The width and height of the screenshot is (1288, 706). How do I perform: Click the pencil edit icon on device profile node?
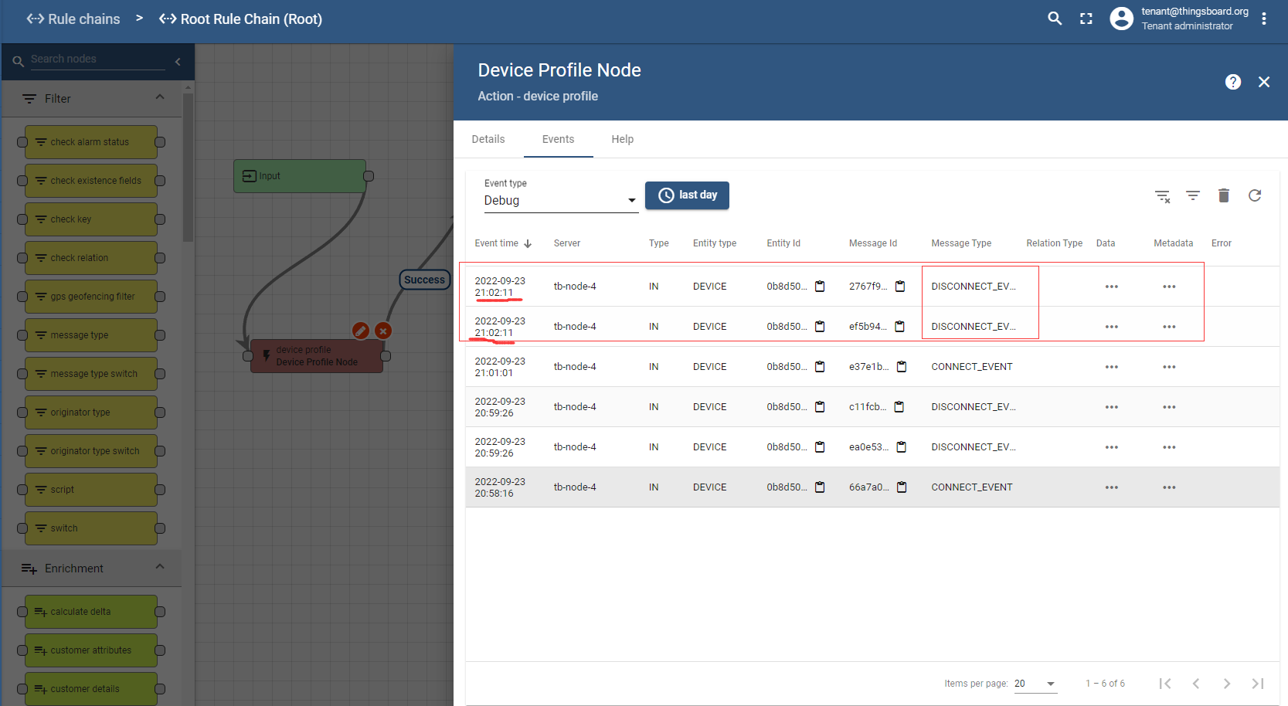[360, 331]
